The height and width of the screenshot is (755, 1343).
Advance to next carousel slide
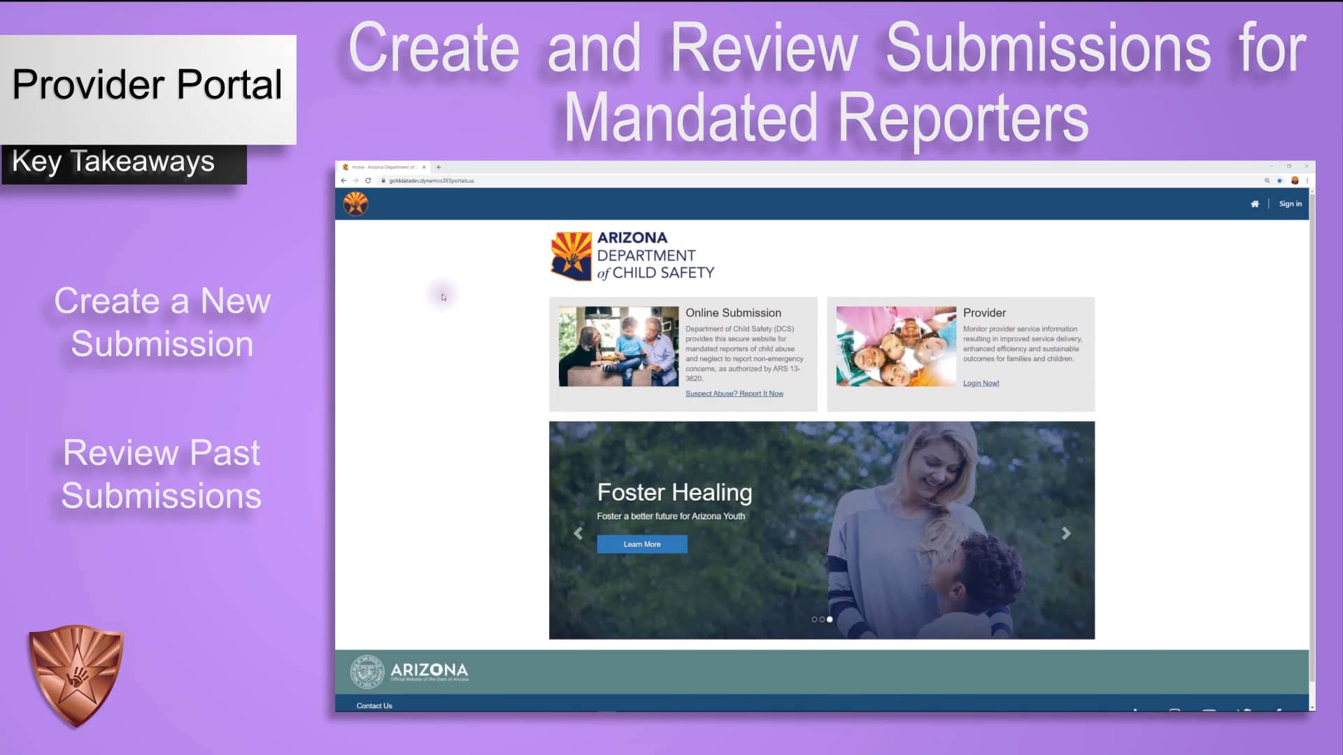pyautogui.click(x=1066, y=533)
